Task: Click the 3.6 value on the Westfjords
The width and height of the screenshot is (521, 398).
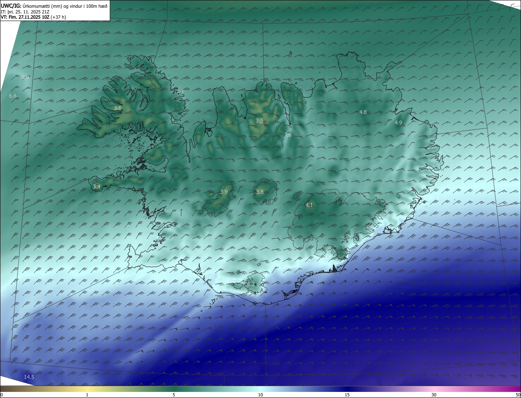Action: tap(118, 108)
